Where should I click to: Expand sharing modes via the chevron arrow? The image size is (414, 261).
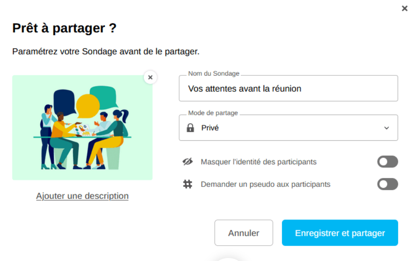(387, 128)
